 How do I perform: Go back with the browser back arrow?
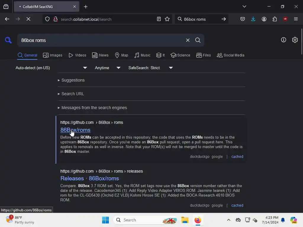coord(7,19)
